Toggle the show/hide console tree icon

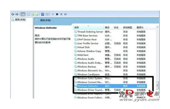click(x=23, y=14)
